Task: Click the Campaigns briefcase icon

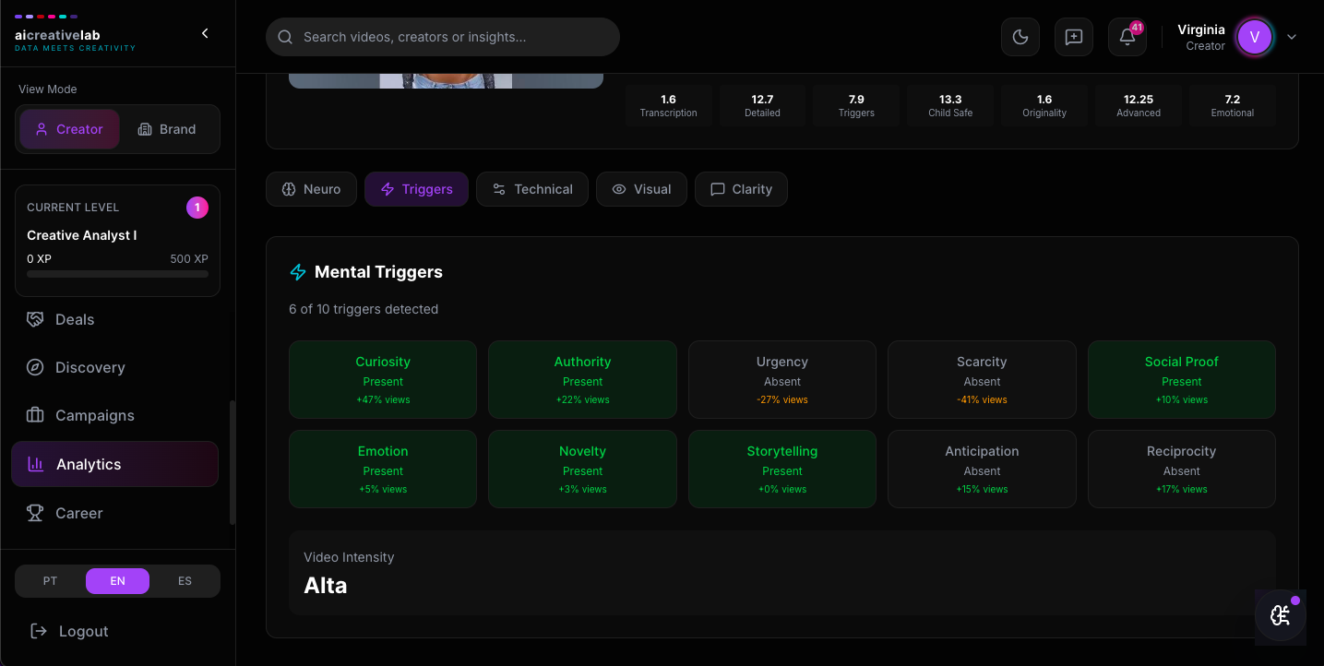Action: (35, 415)
